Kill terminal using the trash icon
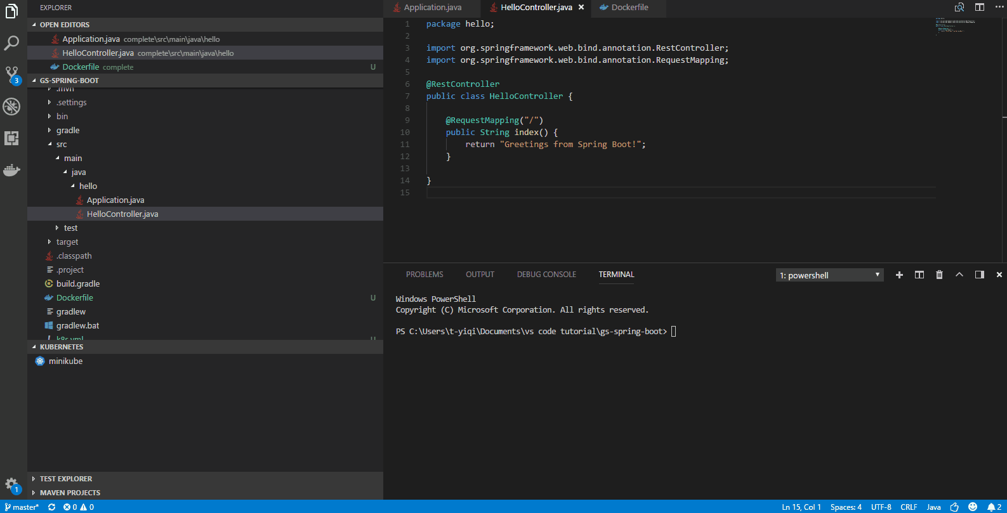This screenshot has height=513, width=1007. [939, 275]
